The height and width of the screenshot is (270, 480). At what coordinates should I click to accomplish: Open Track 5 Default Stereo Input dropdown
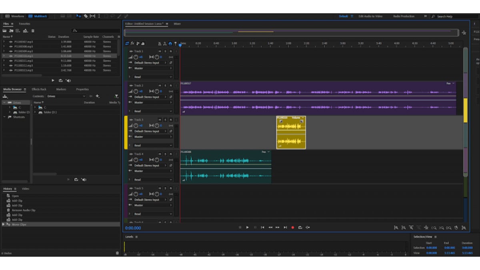(x=150, y=200)
